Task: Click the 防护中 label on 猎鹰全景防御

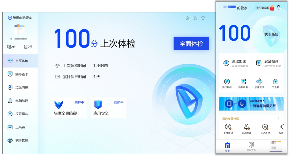Action: [x=79, y=102]
